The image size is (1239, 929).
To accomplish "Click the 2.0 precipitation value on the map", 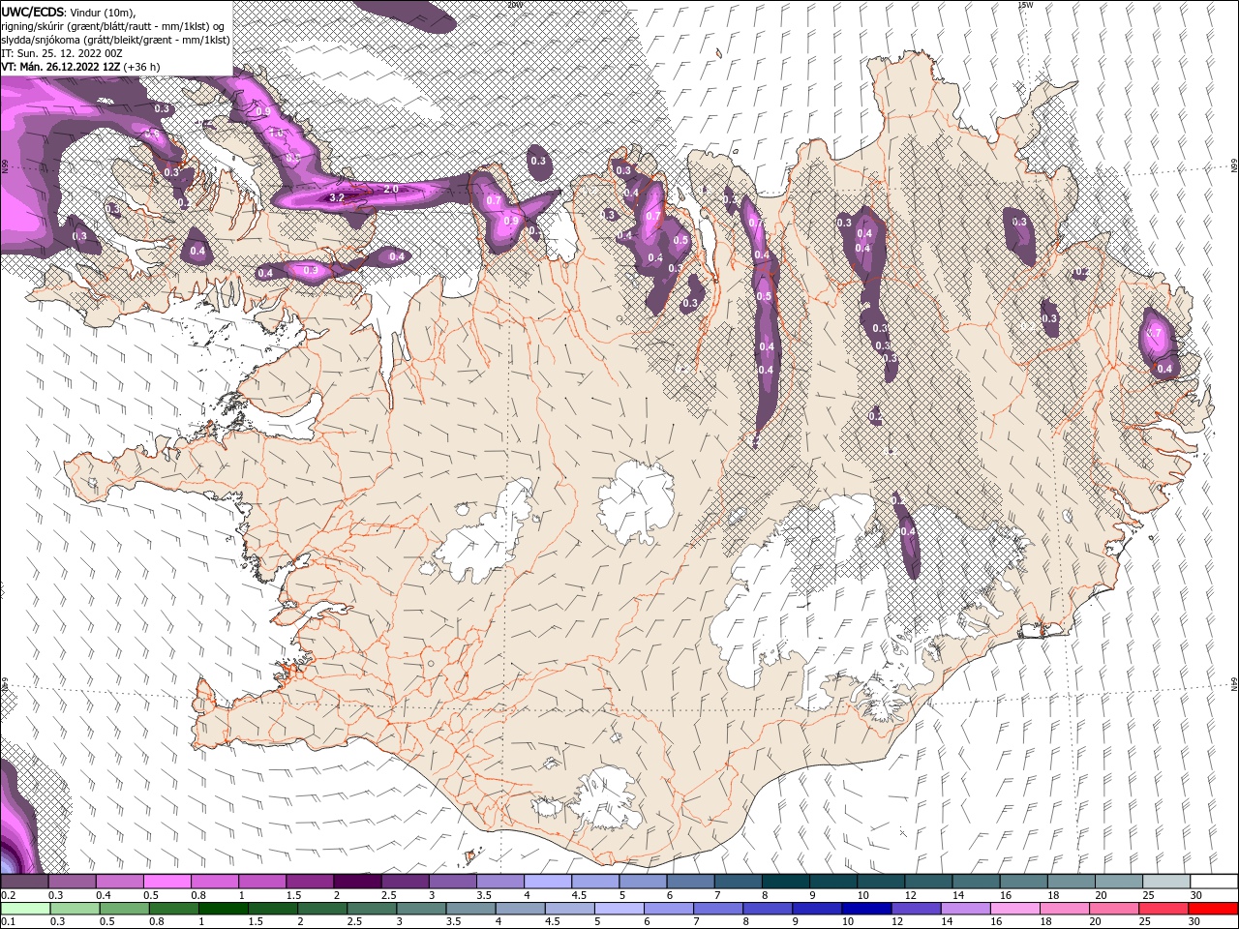I will coord(391,189).
